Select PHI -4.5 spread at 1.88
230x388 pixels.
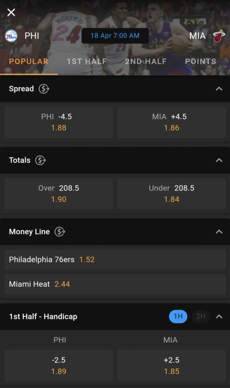click(59, 122)
